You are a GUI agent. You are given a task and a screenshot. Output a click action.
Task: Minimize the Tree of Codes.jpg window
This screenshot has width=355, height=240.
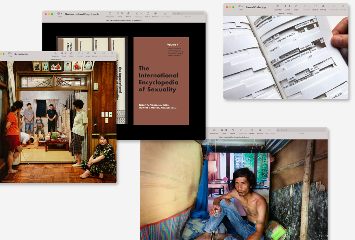click(230, 7)
